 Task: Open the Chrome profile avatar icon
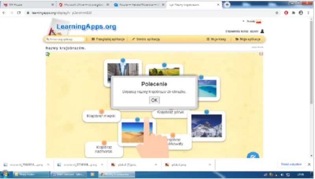click(301, 13)
